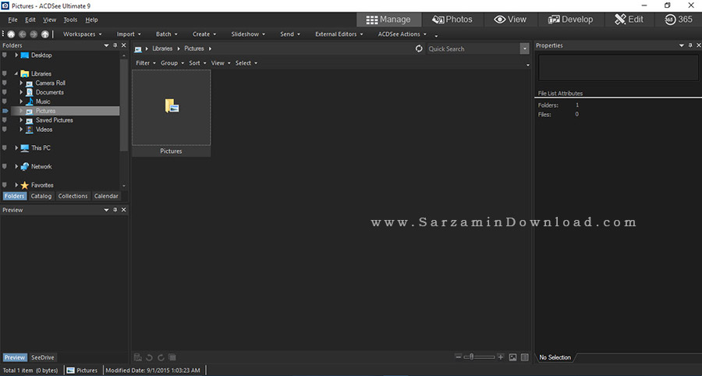Click the rotate right icon
This screenshot has height=376, width=702.
pos(161,357)
